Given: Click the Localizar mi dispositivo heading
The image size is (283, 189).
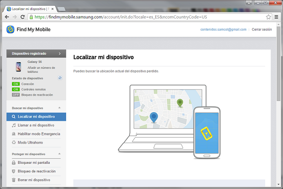Looking at the screenshot, I should (x=103, y=57).
